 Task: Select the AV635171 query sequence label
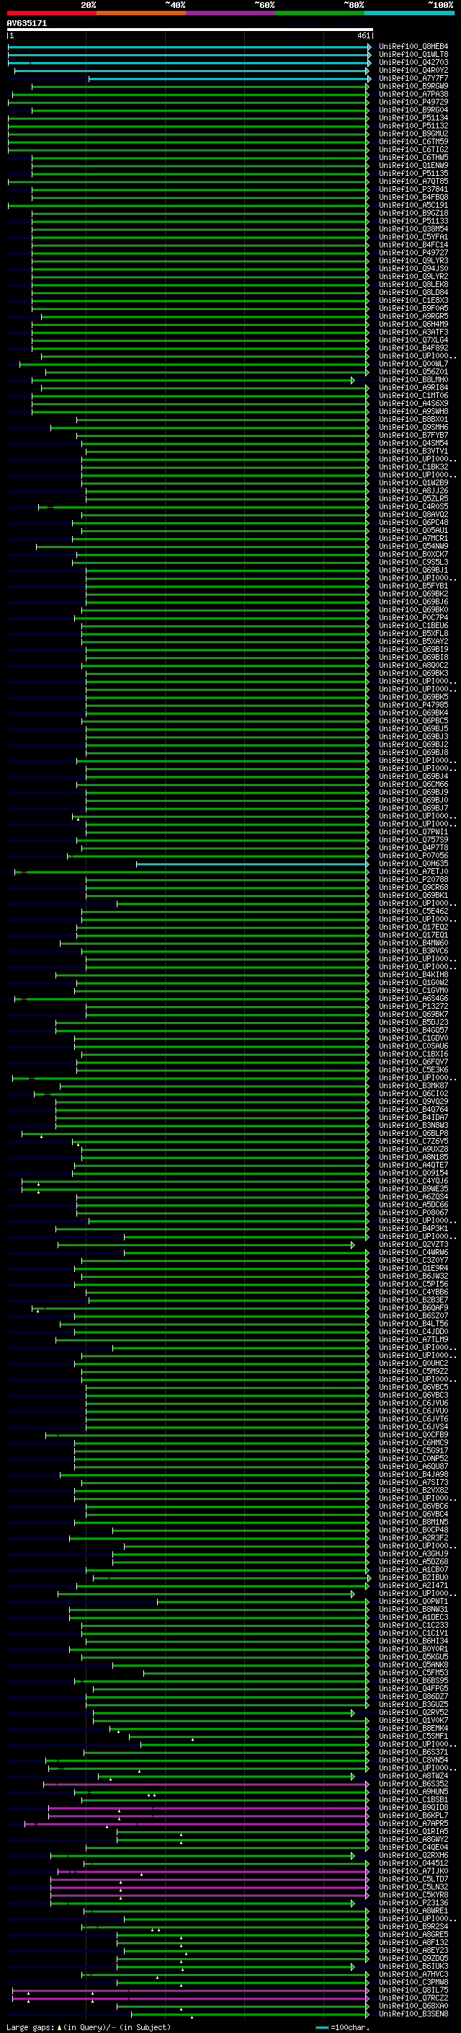[27, 24]
